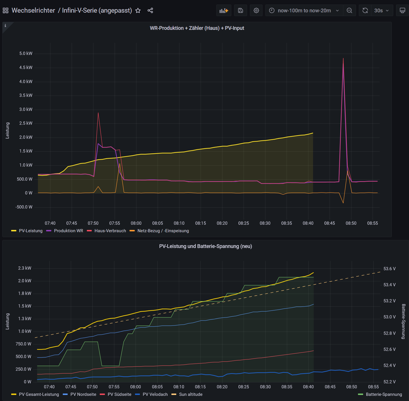Click the Infini-V-Serie dashboard title
This screenshot has width=409, height=401.
point(97,11)
